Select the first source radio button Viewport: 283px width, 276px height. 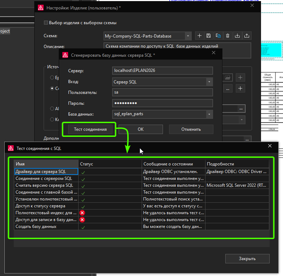(x=52, y=78)
